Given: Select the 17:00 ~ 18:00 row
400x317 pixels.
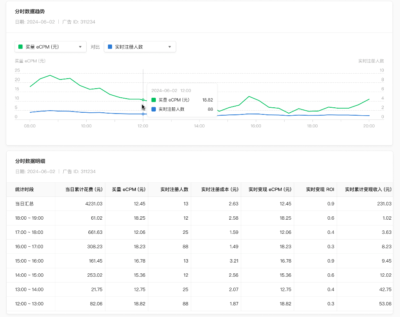Looking at the screenshot, I should 200,232.
